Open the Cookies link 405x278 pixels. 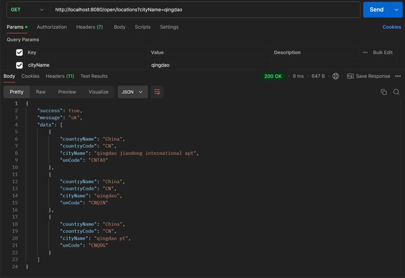pos(392,27)
